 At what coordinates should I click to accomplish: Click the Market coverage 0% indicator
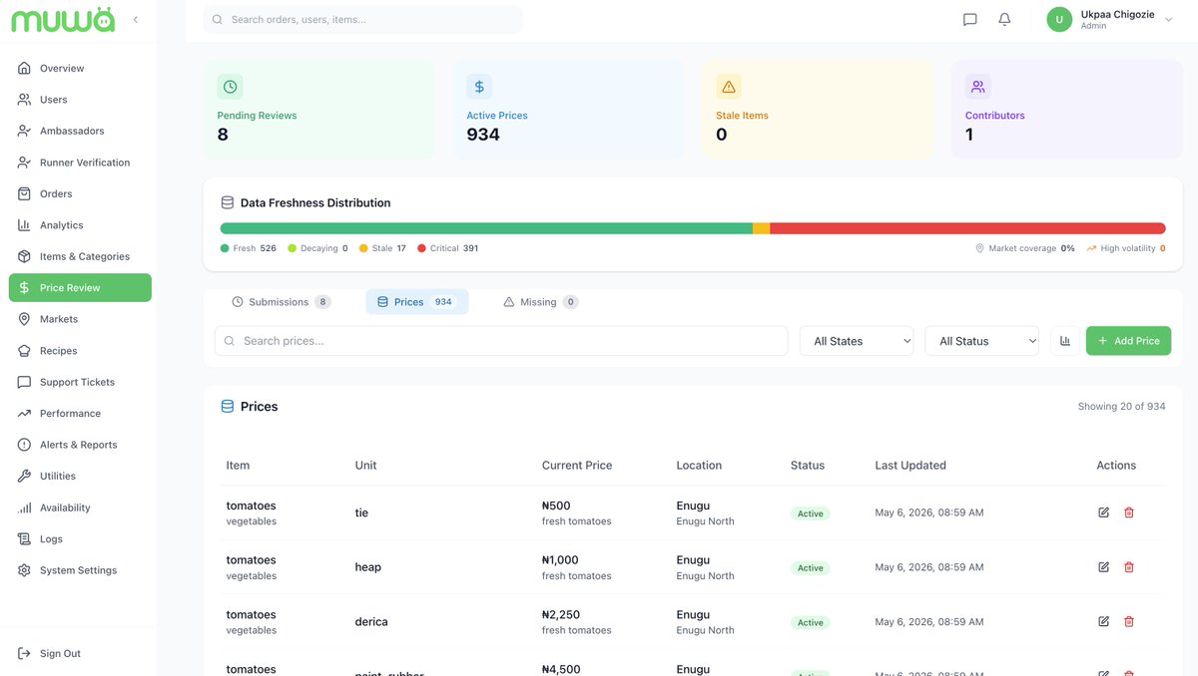coord(1025,248)
